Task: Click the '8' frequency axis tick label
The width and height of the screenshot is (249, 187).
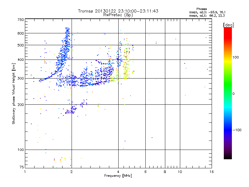Action: (165, 172)
